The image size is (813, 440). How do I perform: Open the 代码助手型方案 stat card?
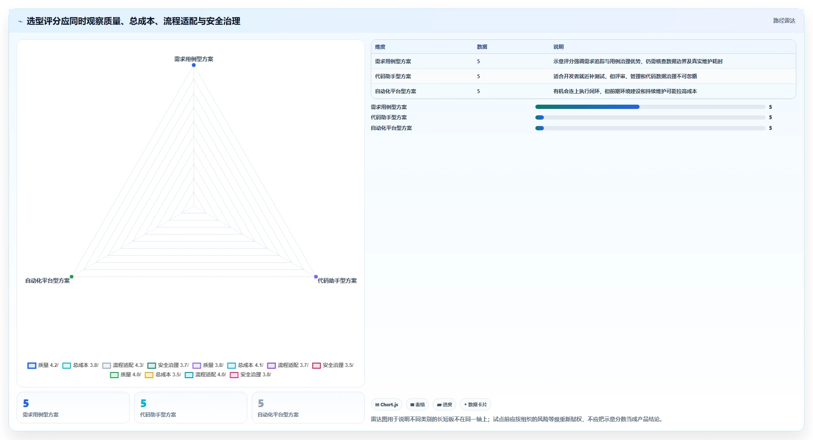click(x=191, y=408)
